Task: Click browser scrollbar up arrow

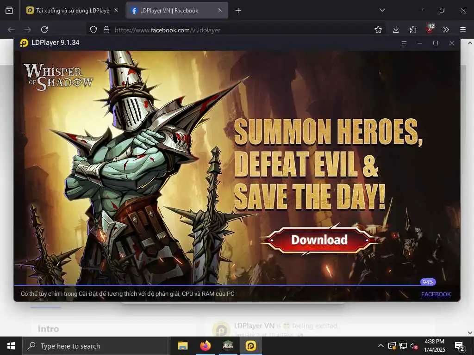Action: pos(470,43)
